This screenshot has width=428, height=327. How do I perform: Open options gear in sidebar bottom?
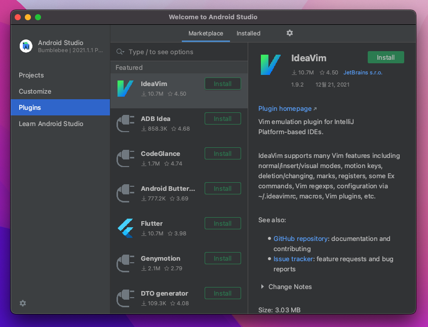[x=23, y=303]
